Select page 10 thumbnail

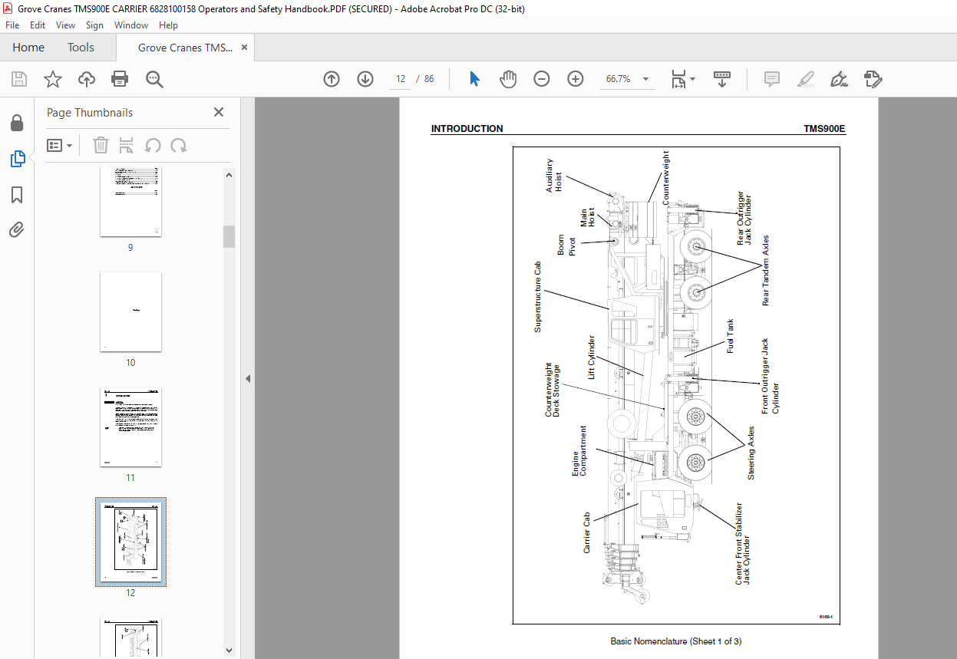click(130, 311)
